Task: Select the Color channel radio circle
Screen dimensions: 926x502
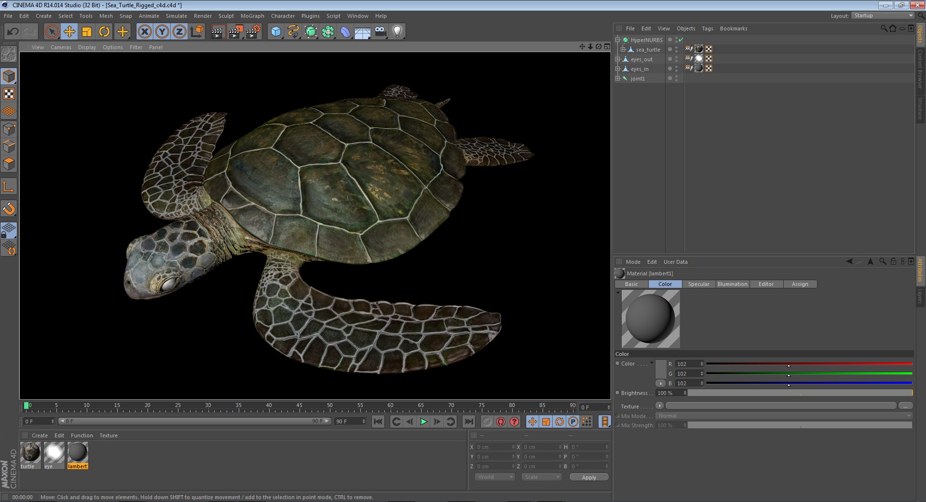Action: [x=618, y=364]
